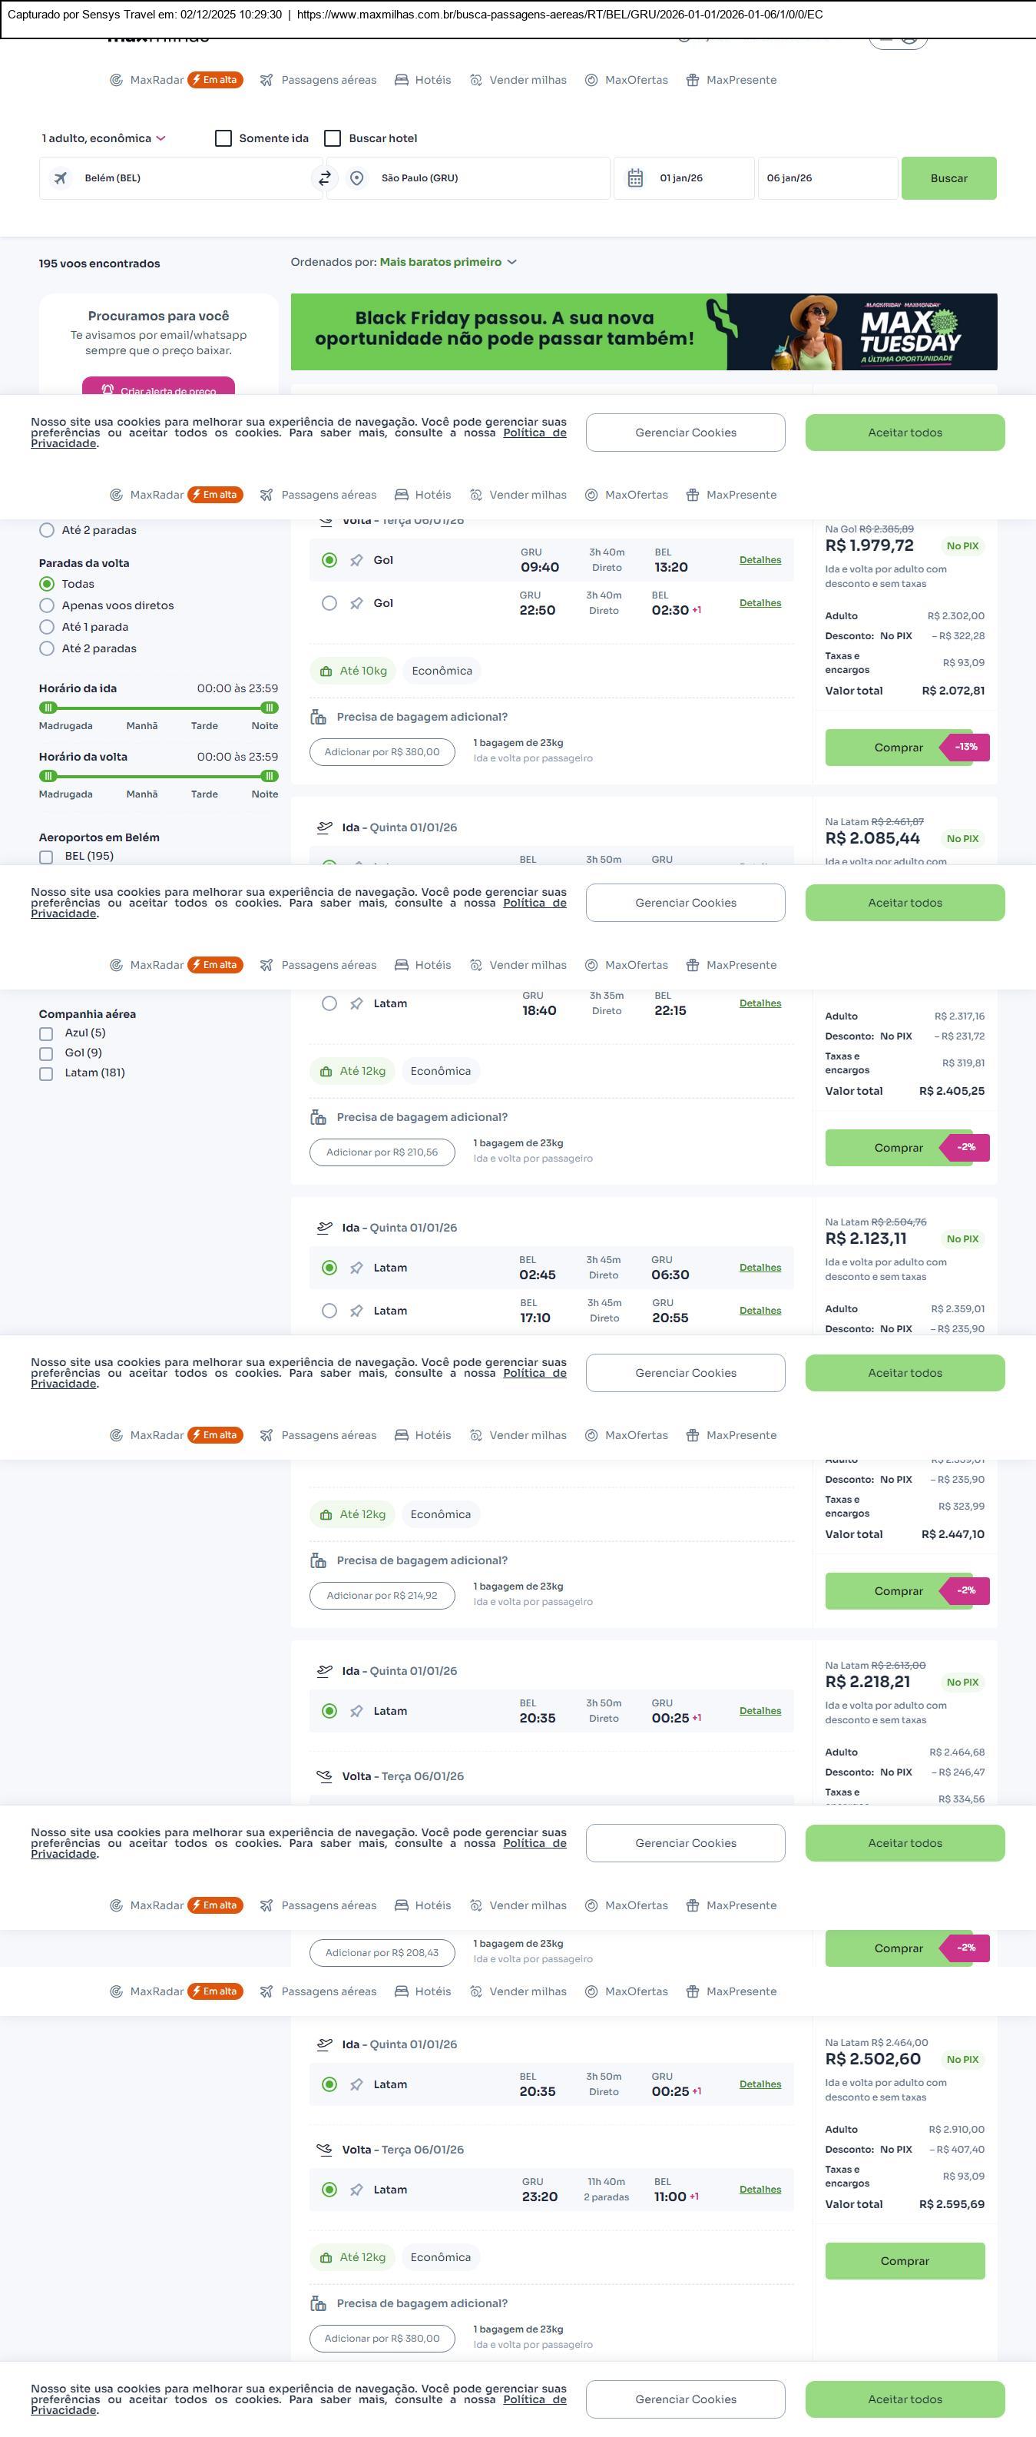
Task: Choose the Gol 22:50 return flight radio
Action: tap(329, 604)
